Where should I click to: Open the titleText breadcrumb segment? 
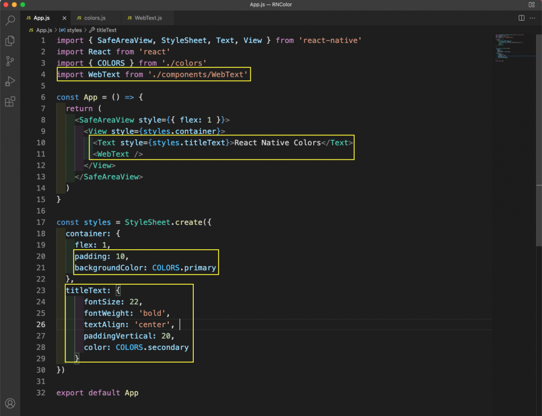103,30
